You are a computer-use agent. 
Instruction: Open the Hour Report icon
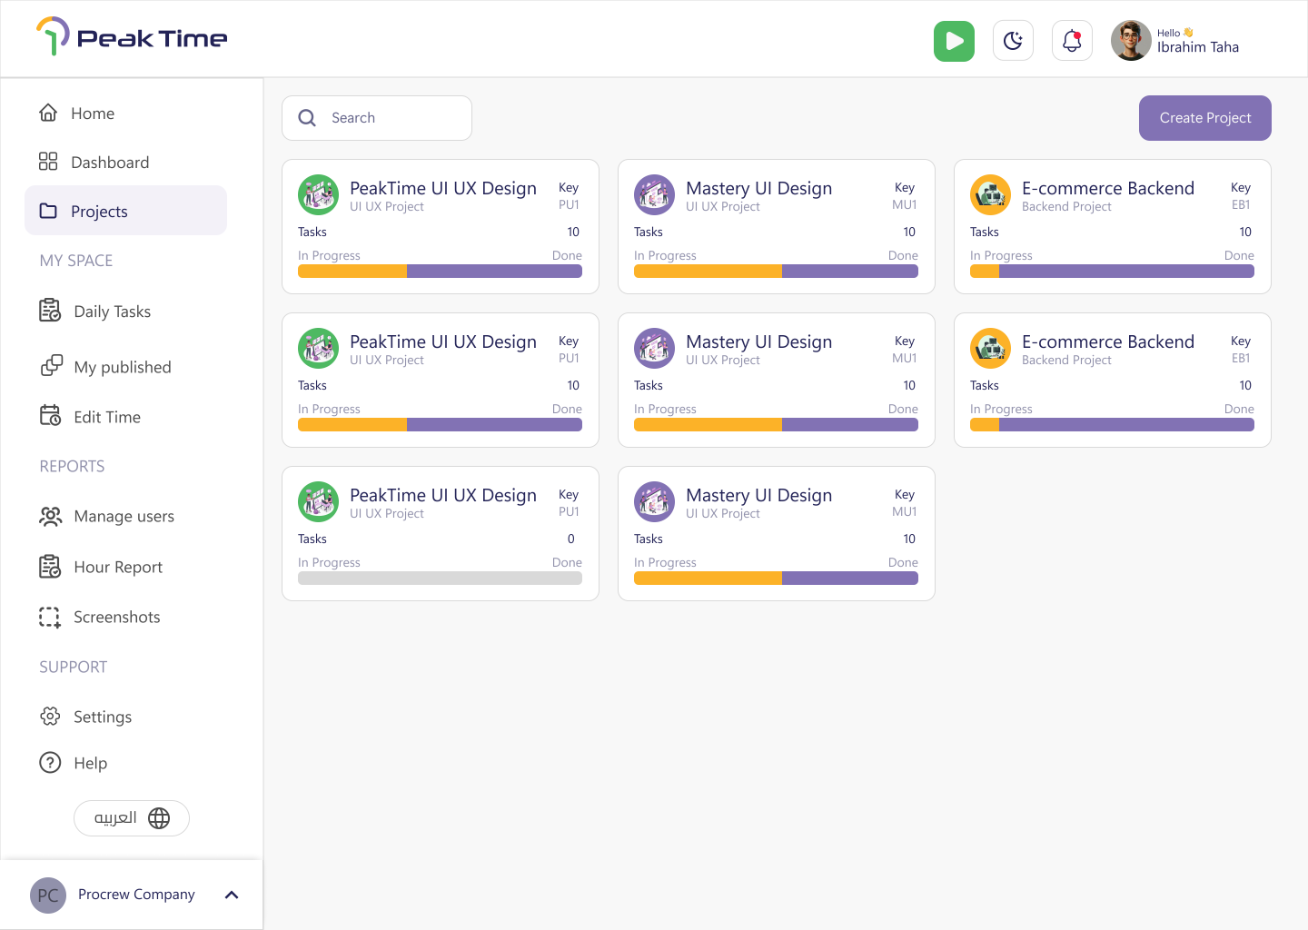pos(50,567)
